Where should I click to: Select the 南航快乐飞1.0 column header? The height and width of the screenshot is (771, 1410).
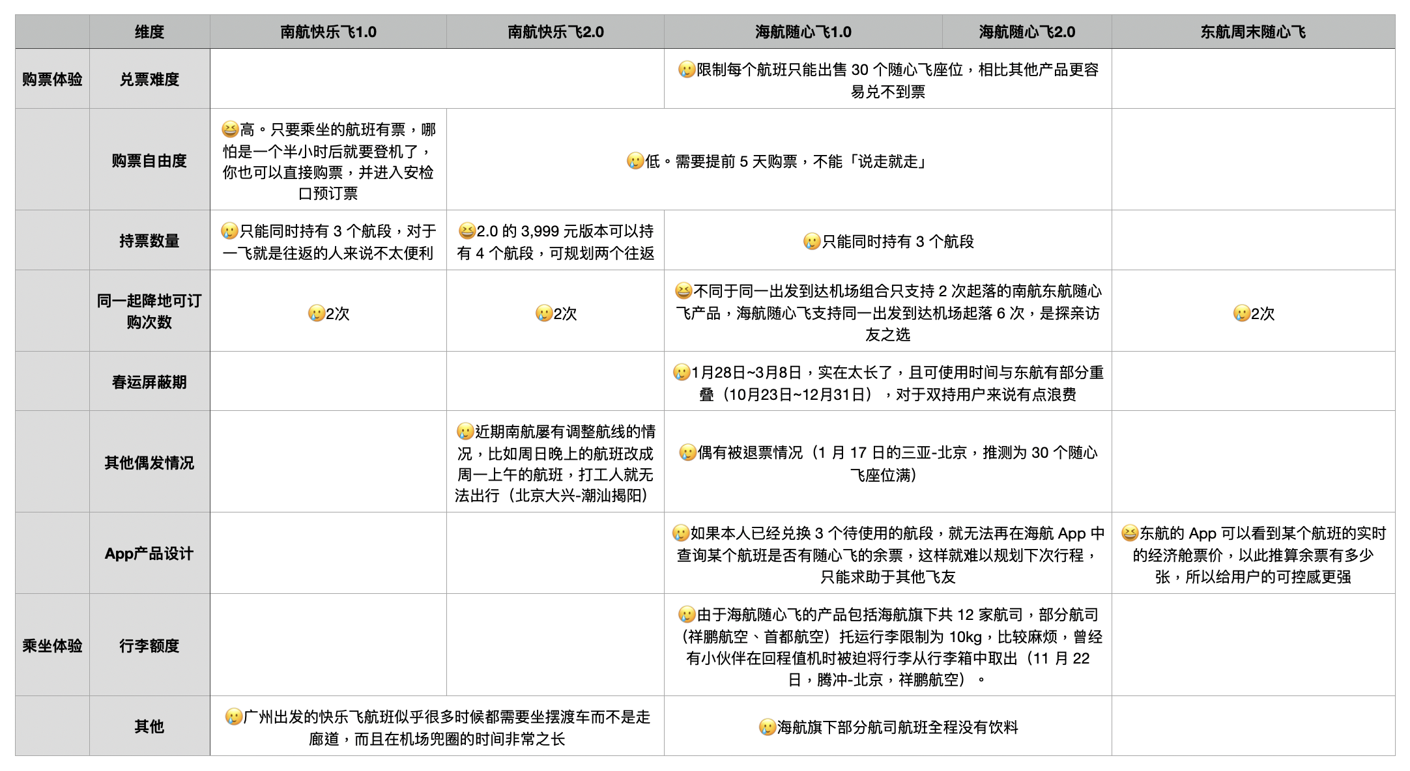[x=328, y=32]
